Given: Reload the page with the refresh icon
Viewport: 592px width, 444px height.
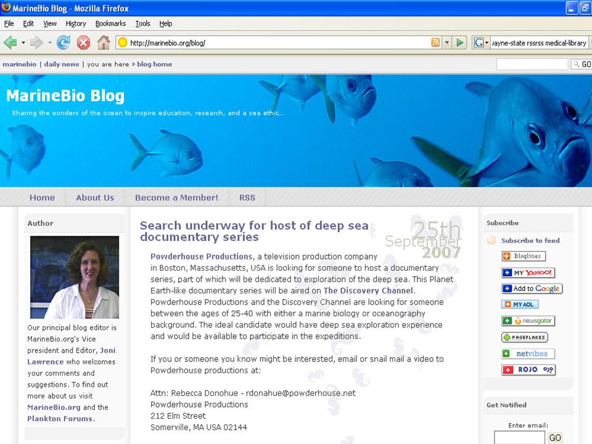Looking at the screenshot, I should pos(63,43).
